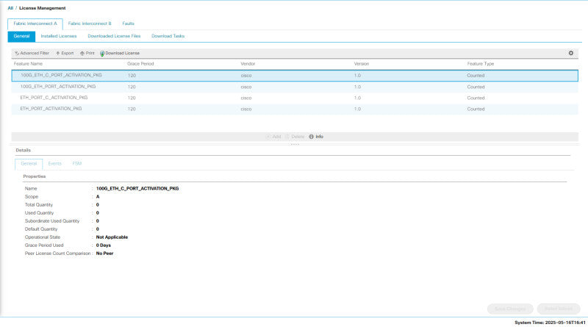
Task: Click the System Time status text
Action: (x=550, y=323)
